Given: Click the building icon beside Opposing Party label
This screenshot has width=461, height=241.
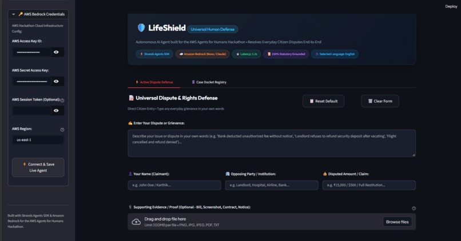Looking at the screenshot, I should tap(228, 174).
